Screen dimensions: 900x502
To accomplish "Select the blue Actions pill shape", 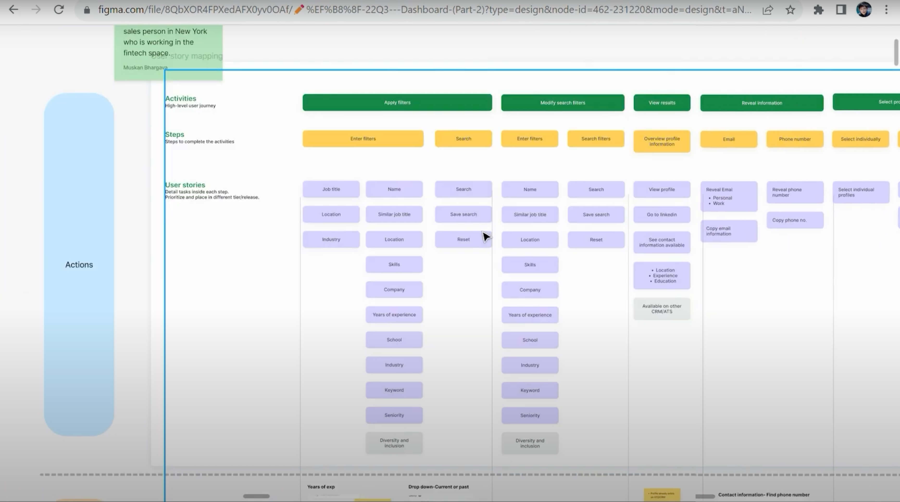I will tap(79, 265).
